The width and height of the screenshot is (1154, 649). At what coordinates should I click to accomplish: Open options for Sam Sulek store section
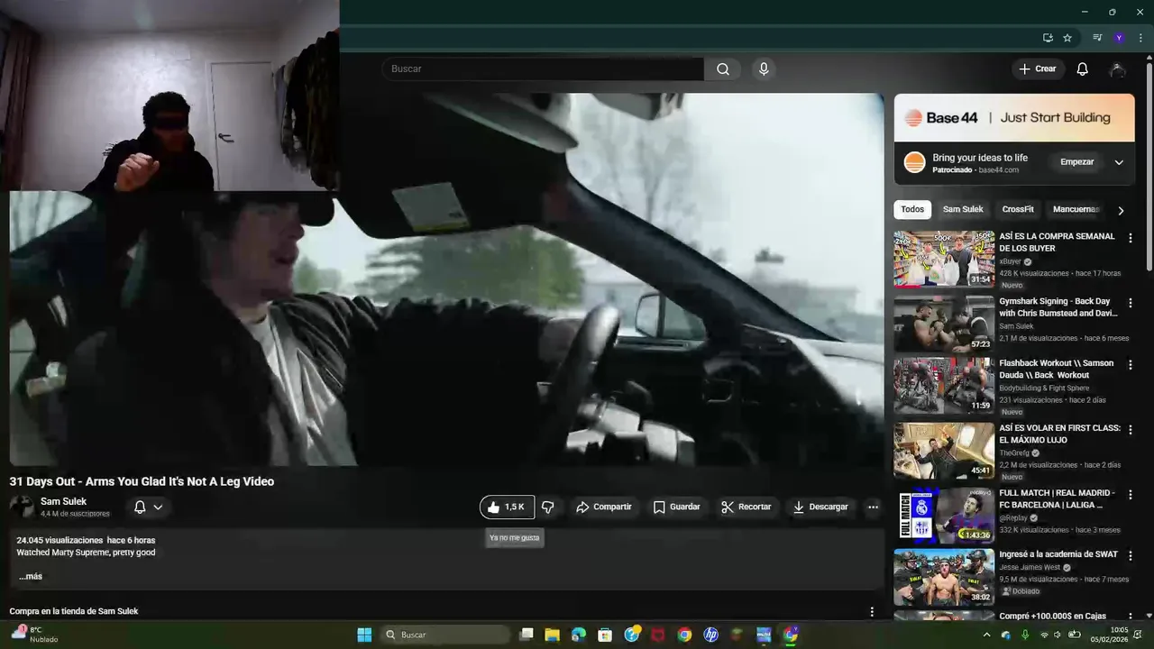coord(872,611)
